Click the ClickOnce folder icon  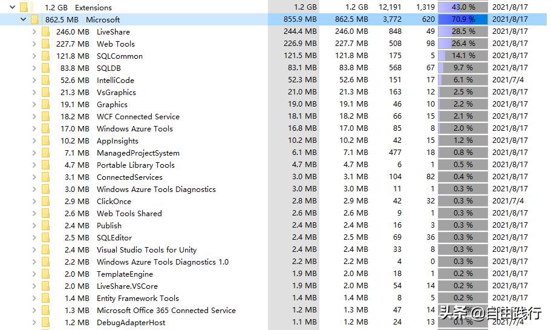click(45, 201)
